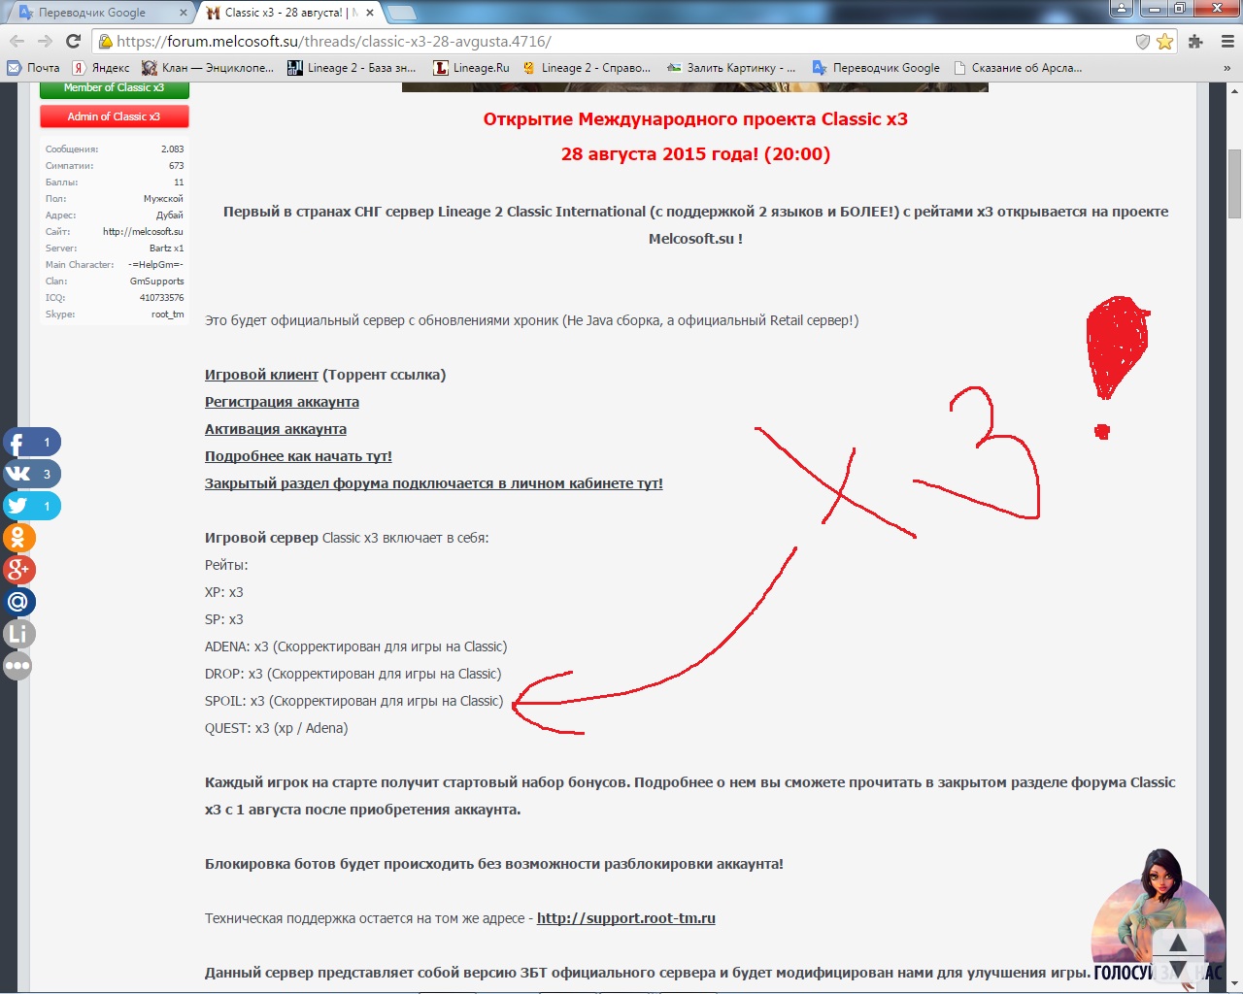Open the Почта bookmark
Image resolution: width=1243 pixels, height=994 pixels.
pyautogui.click(x=33, y=68)
